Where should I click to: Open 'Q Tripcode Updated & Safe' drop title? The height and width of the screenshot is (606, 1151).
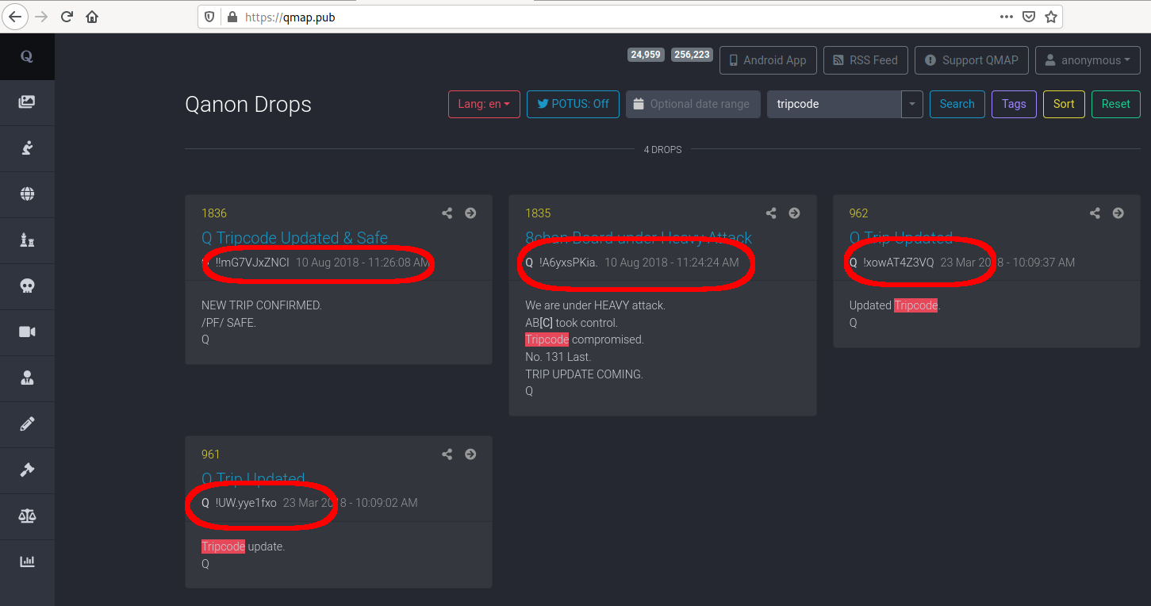pos(294,237)
